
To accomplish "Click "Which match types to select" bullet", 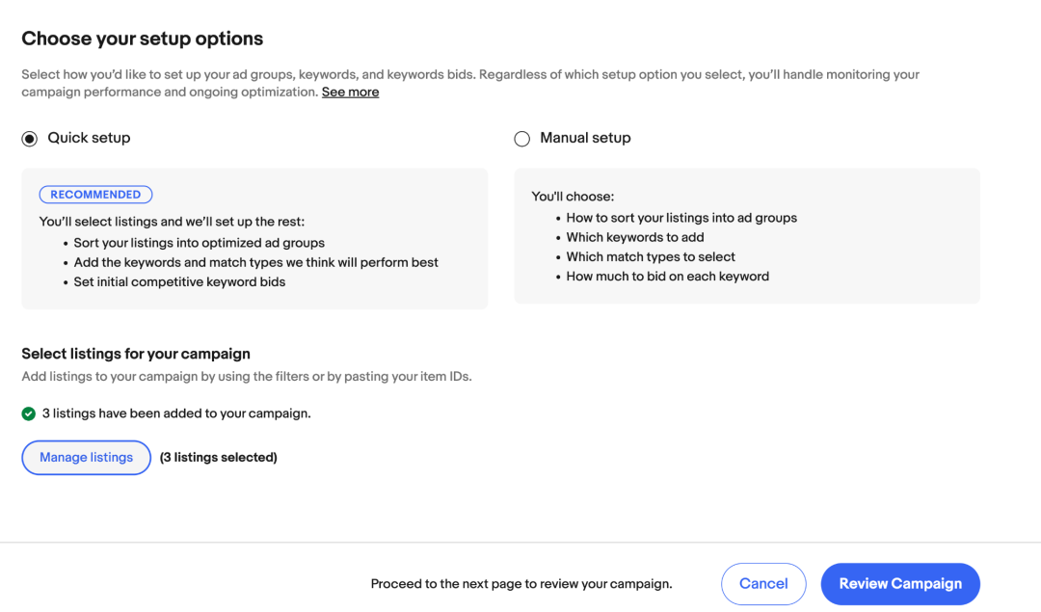I will click(x=651, y=257).
